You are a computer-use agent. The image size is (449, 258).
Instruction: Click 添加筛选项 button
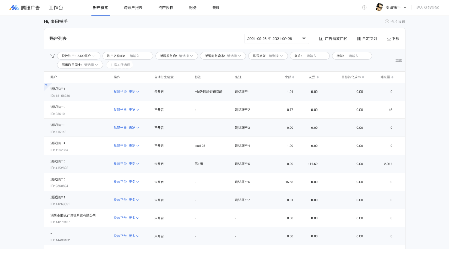(120, 65)
